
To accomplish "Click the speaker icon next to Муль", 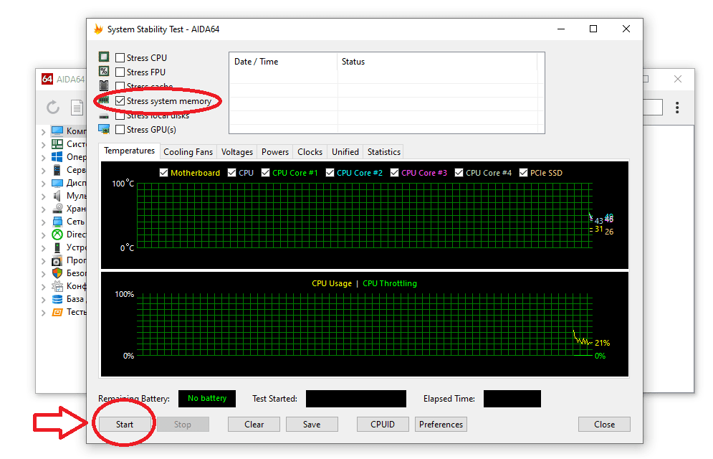I will (57, 196).
